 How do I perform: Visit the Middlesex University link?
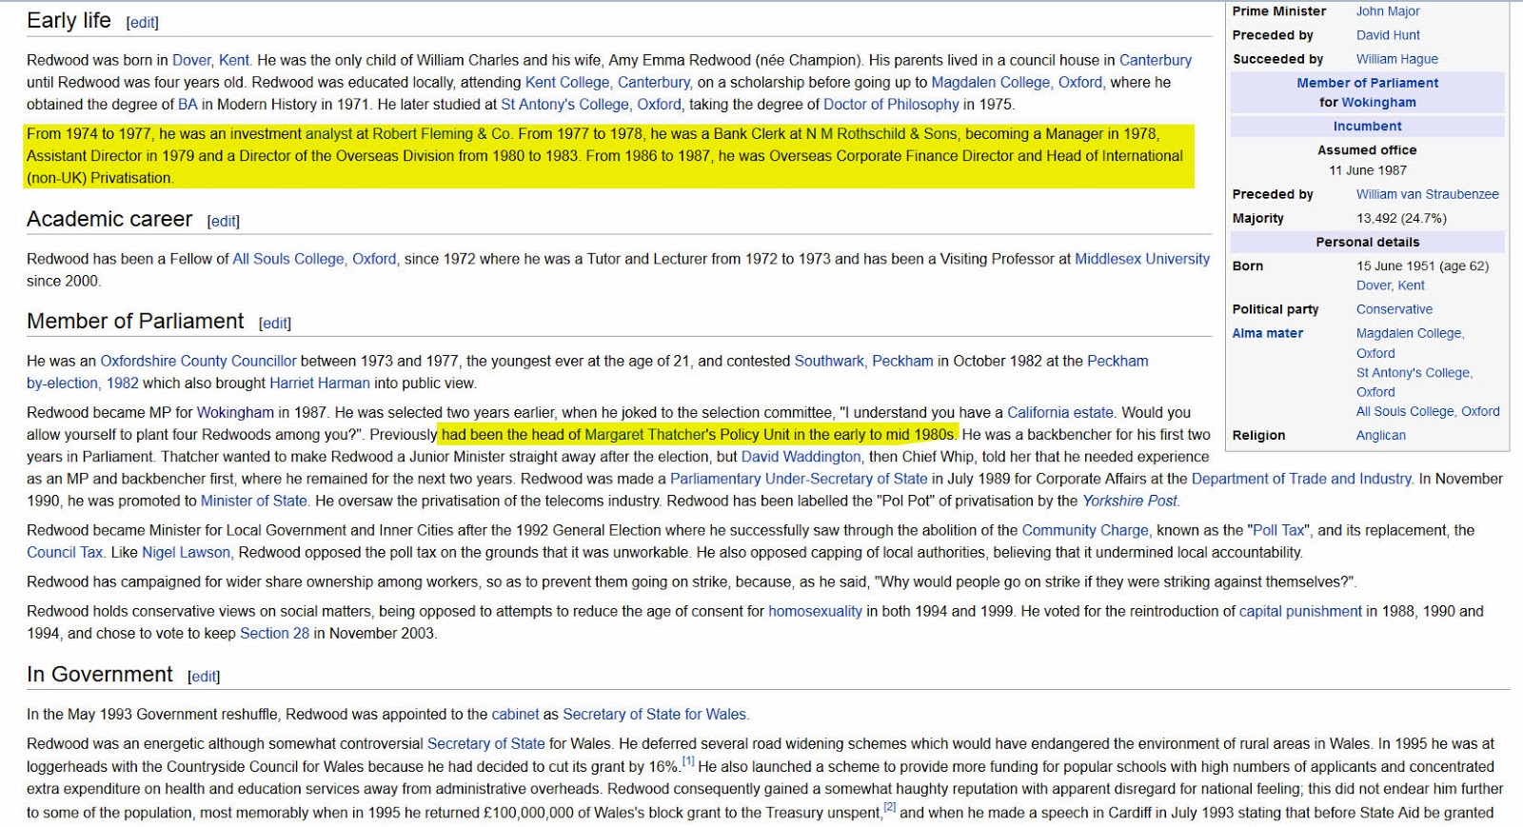(1142, 259)
